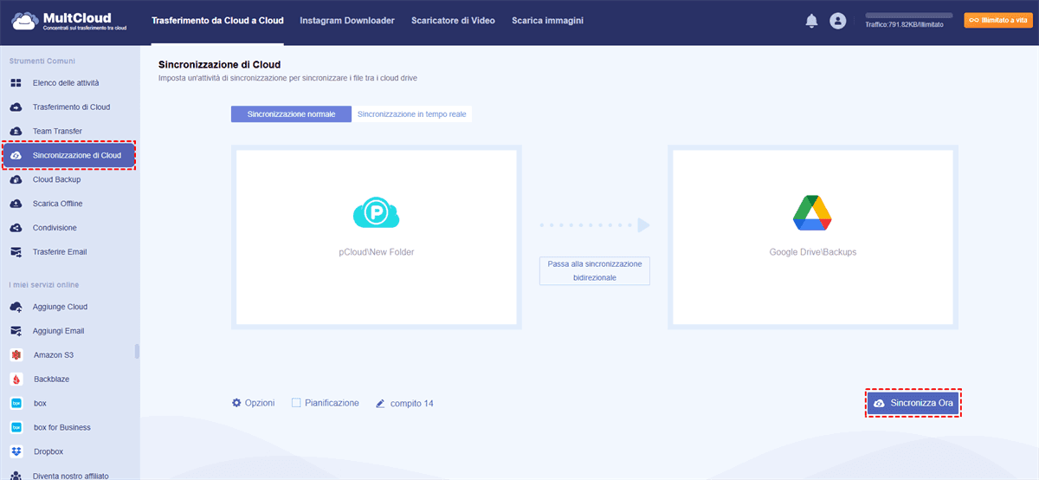Select the Google Drive\Backups destination box
This screenshot has height=480, width=1039.
[812, 237]
